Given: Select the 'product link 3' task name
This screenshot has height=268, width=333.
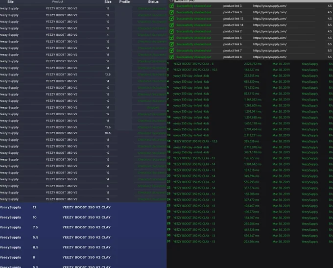Looking at the screenshot, I should [232, 6].
